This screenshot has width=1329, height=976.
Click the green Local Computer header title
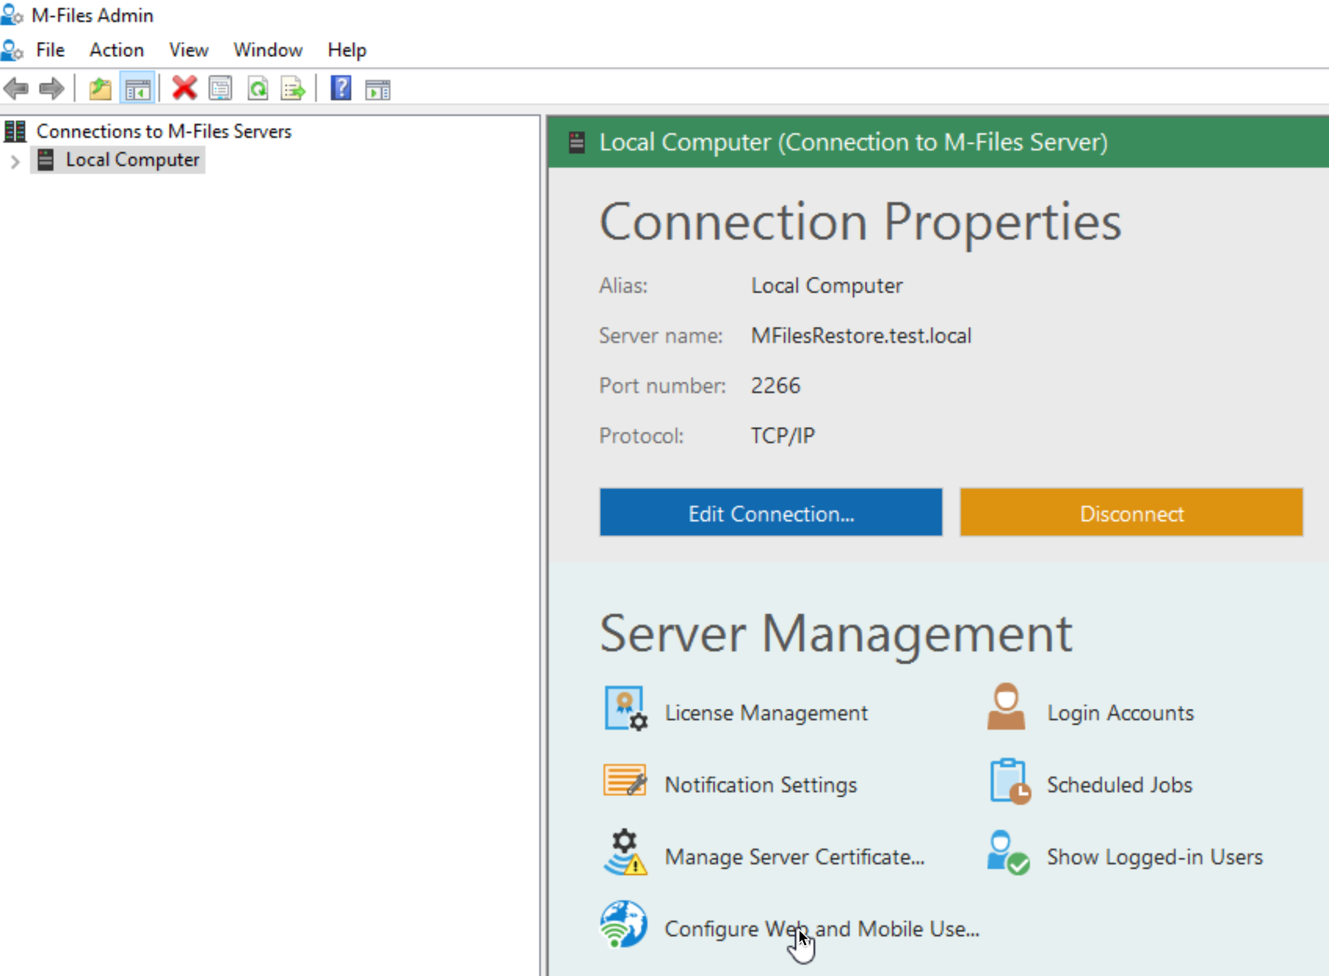click(854, 142)
